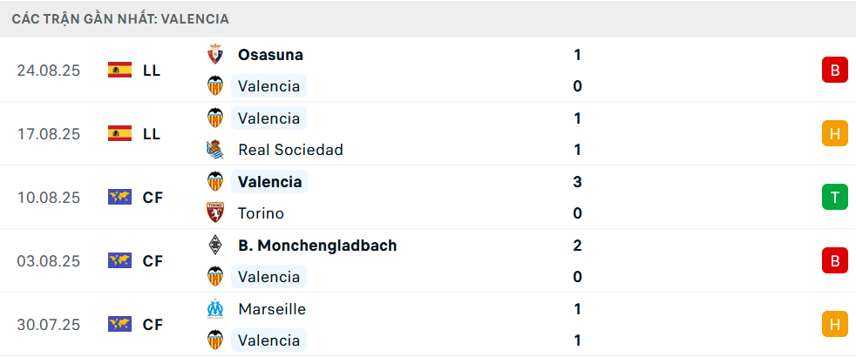Image resolution: width=856 pixels, height=357 pixels.
Task: Click the green T result badge
Action: click(x=834, y=198)
